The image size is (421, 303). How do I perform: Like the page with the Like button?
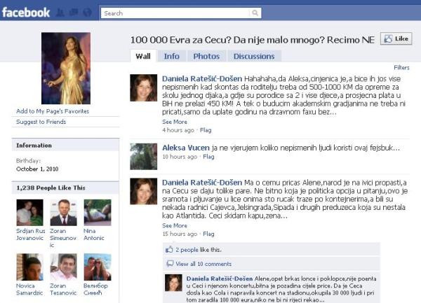(396, 38)
